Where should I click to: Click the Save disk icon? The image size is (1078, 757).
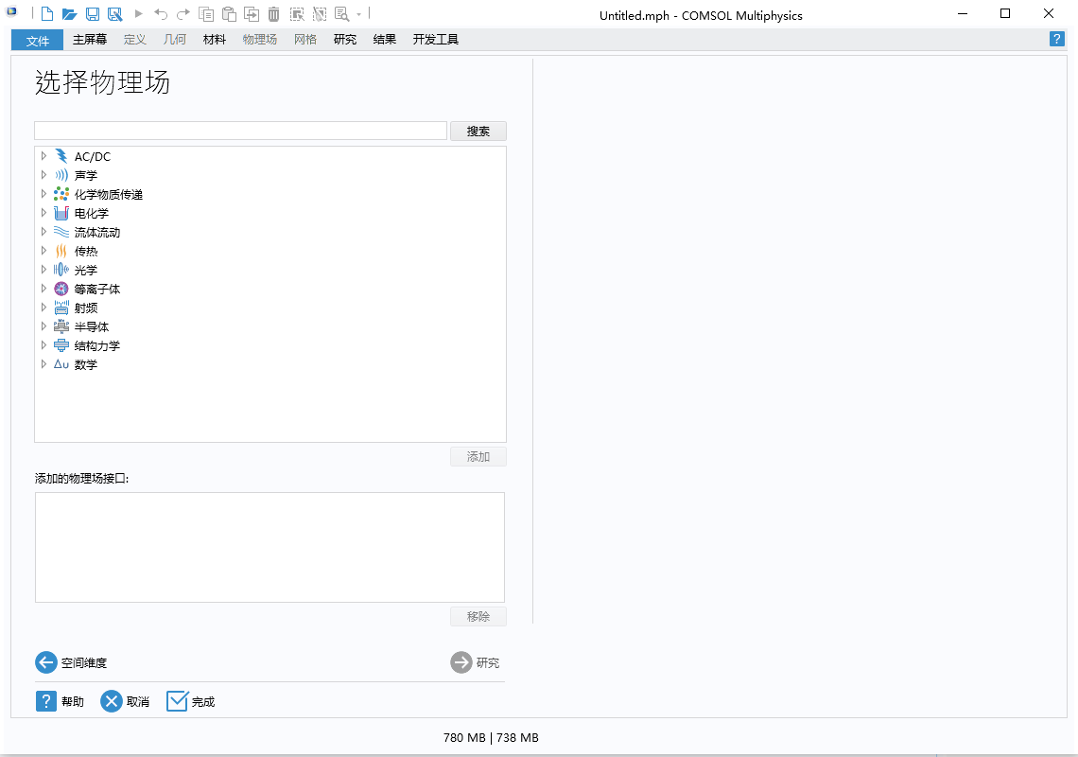click(x=92, y=14)
